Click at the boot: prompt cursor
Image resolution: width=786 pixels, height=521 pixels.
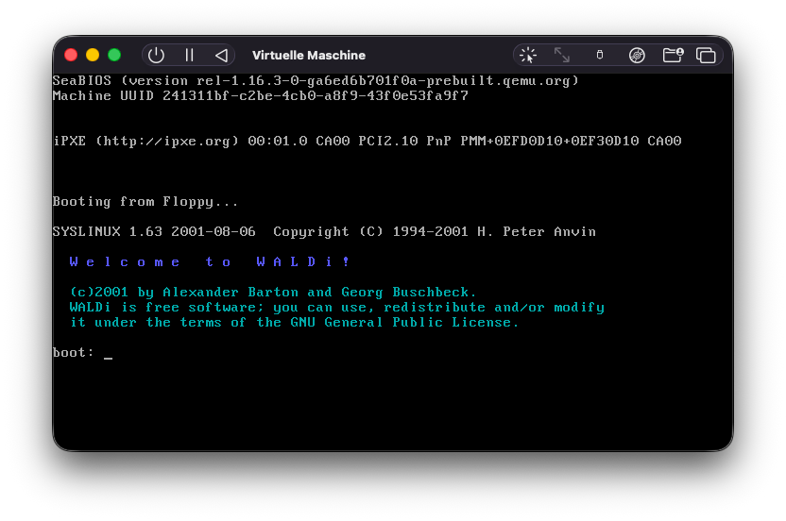click(x=108, y=353)
